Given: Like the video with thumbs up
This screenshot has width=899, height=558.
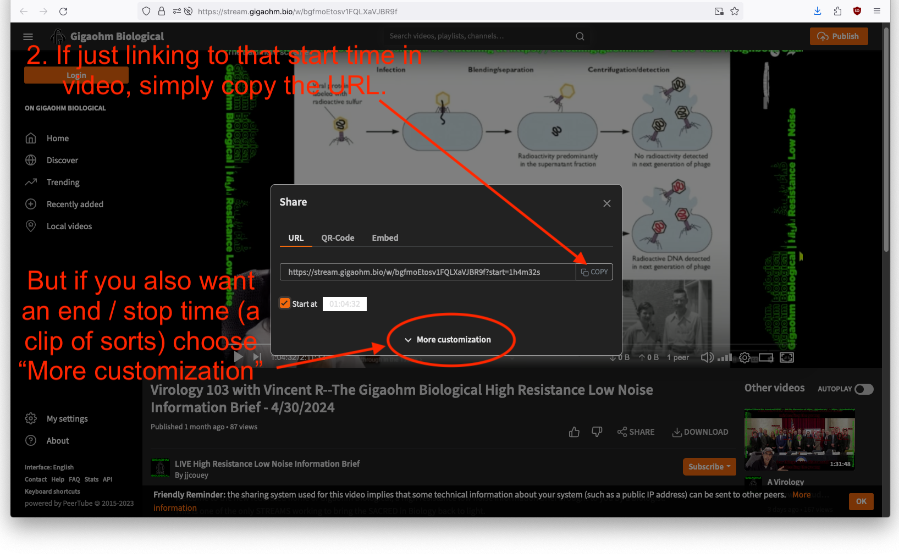Looking at the screenshot, I should 574,432.
